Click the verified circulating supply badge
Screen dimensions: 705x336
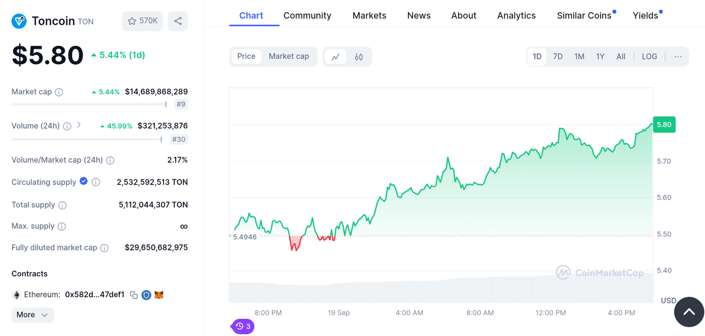point(84,181)
